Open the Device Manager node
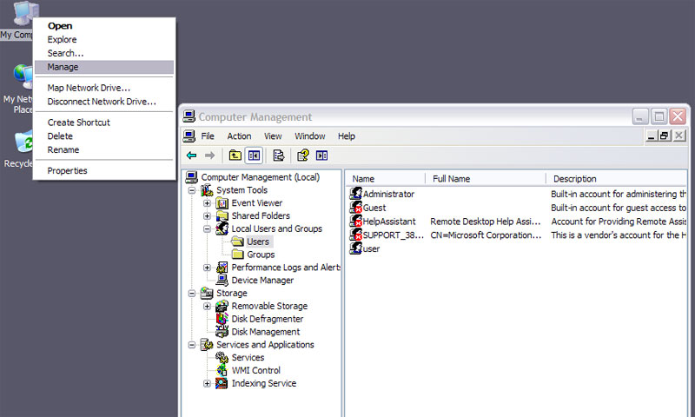Screen dimensions: 695x417 261,280
